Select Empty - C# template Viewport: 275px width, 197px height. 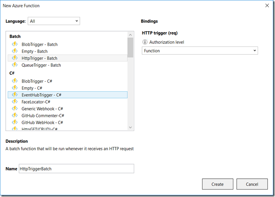(x=67, y=88)
